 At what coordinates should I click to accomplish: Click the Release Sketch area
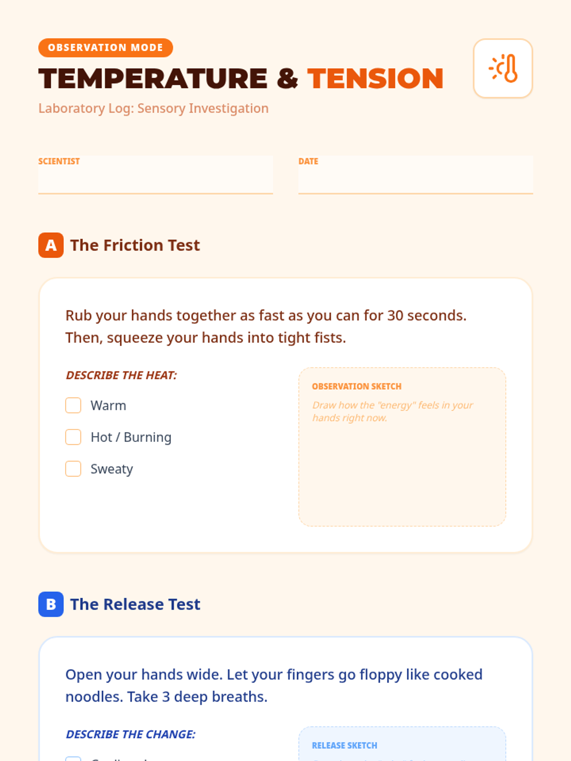[402, 744]
